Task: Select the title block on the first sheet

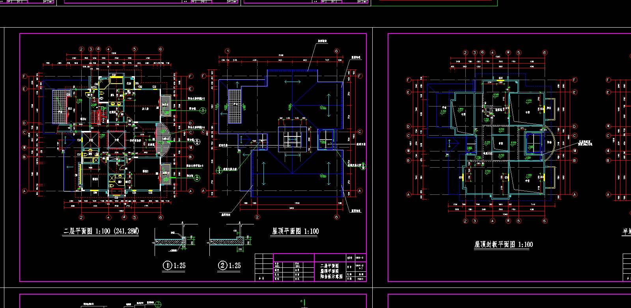Action: click(311, 267)
